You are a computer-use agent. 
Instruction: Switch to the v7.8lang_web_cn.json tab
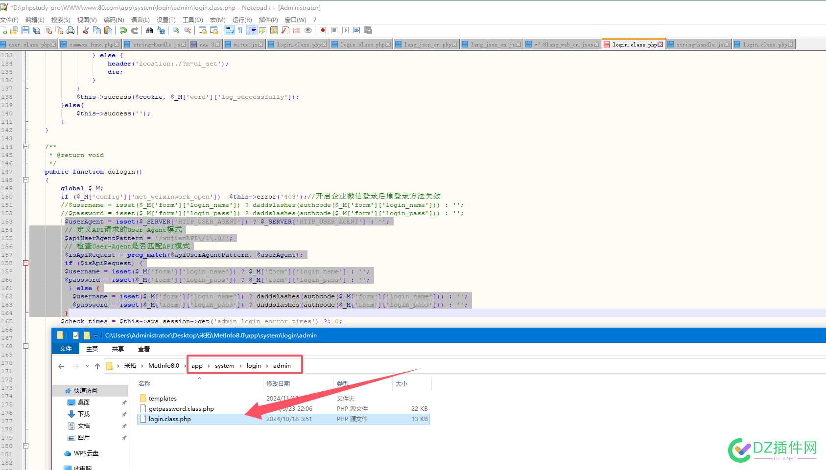tap(563, 45)
